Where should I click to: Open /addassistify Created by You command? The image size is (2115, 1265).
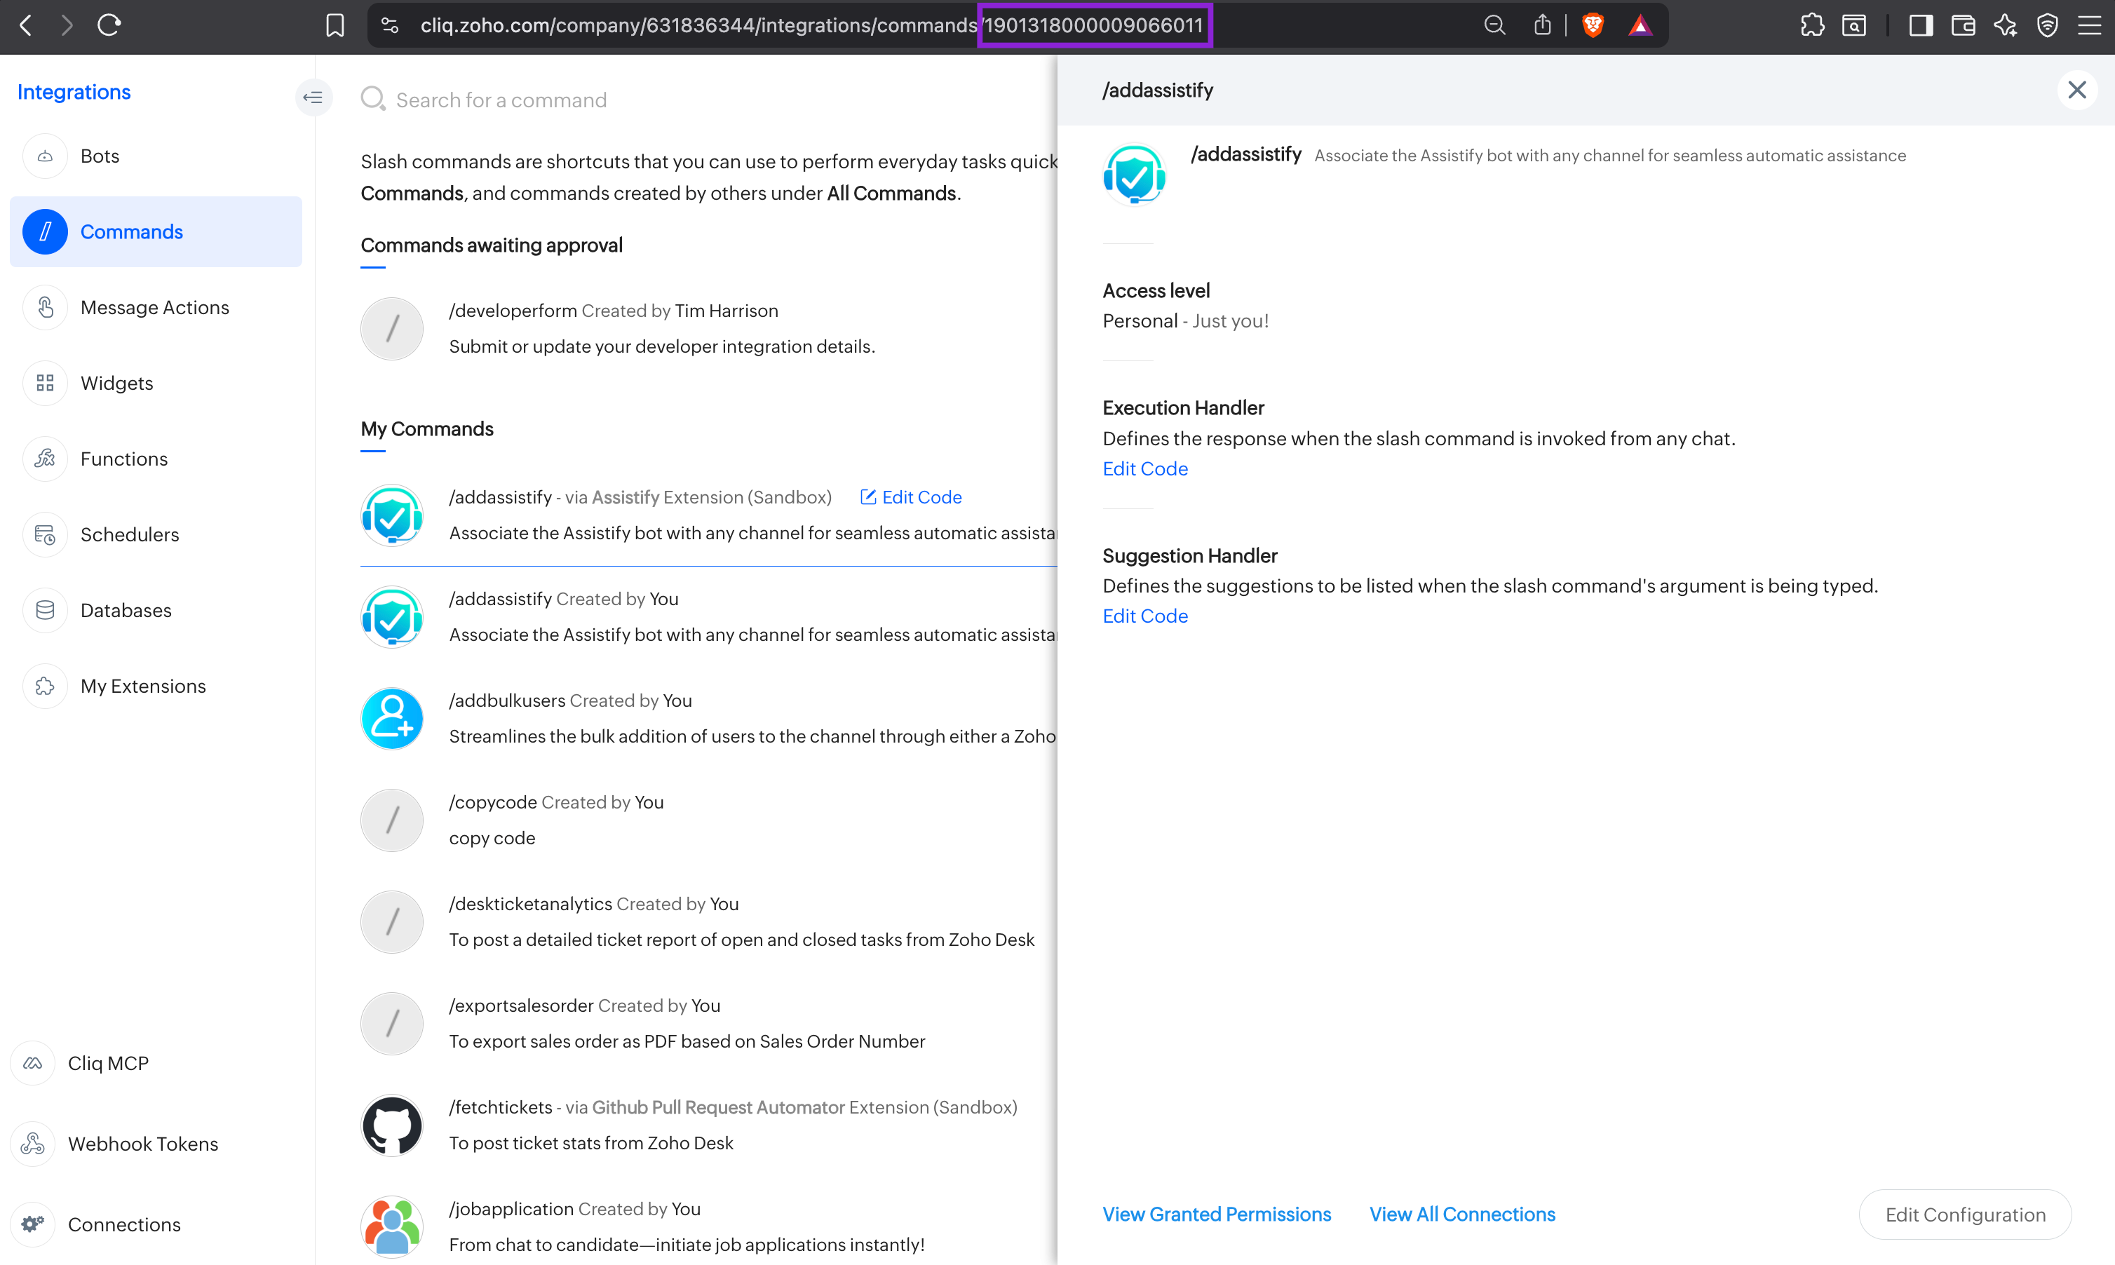pyautogui.click(x=708, y=617)
